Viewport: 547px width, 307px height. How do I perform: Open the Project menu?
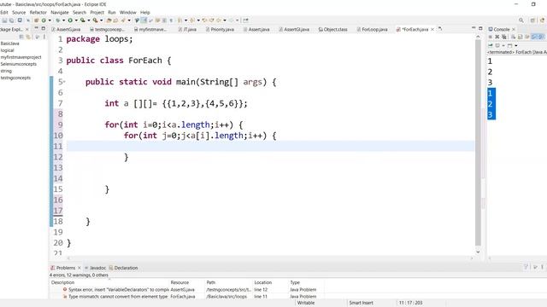point(97,12)
